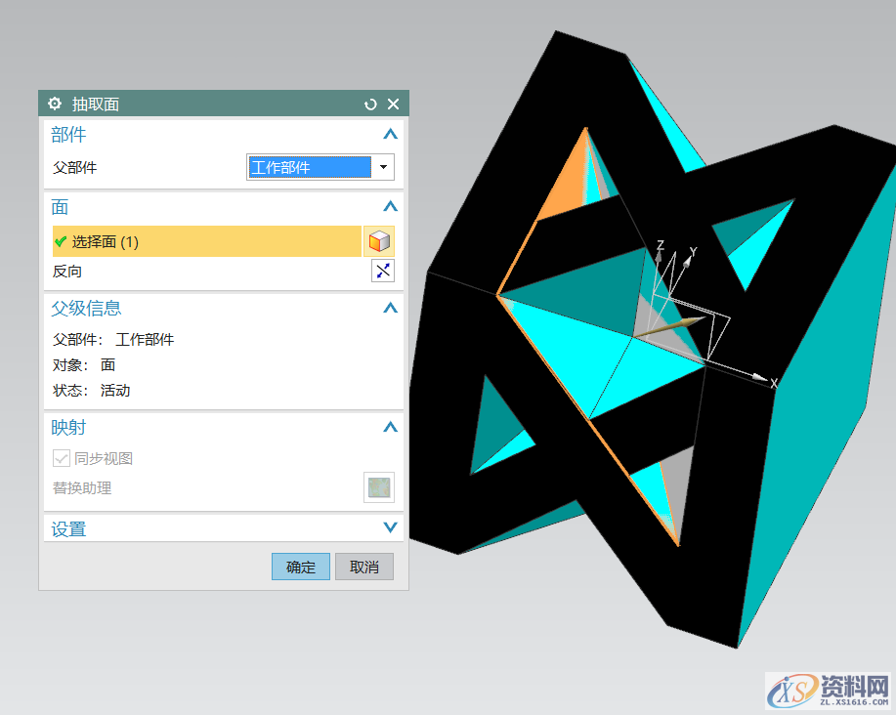Collapse the 面 section

pyautogui.click(x=390, y=207)
